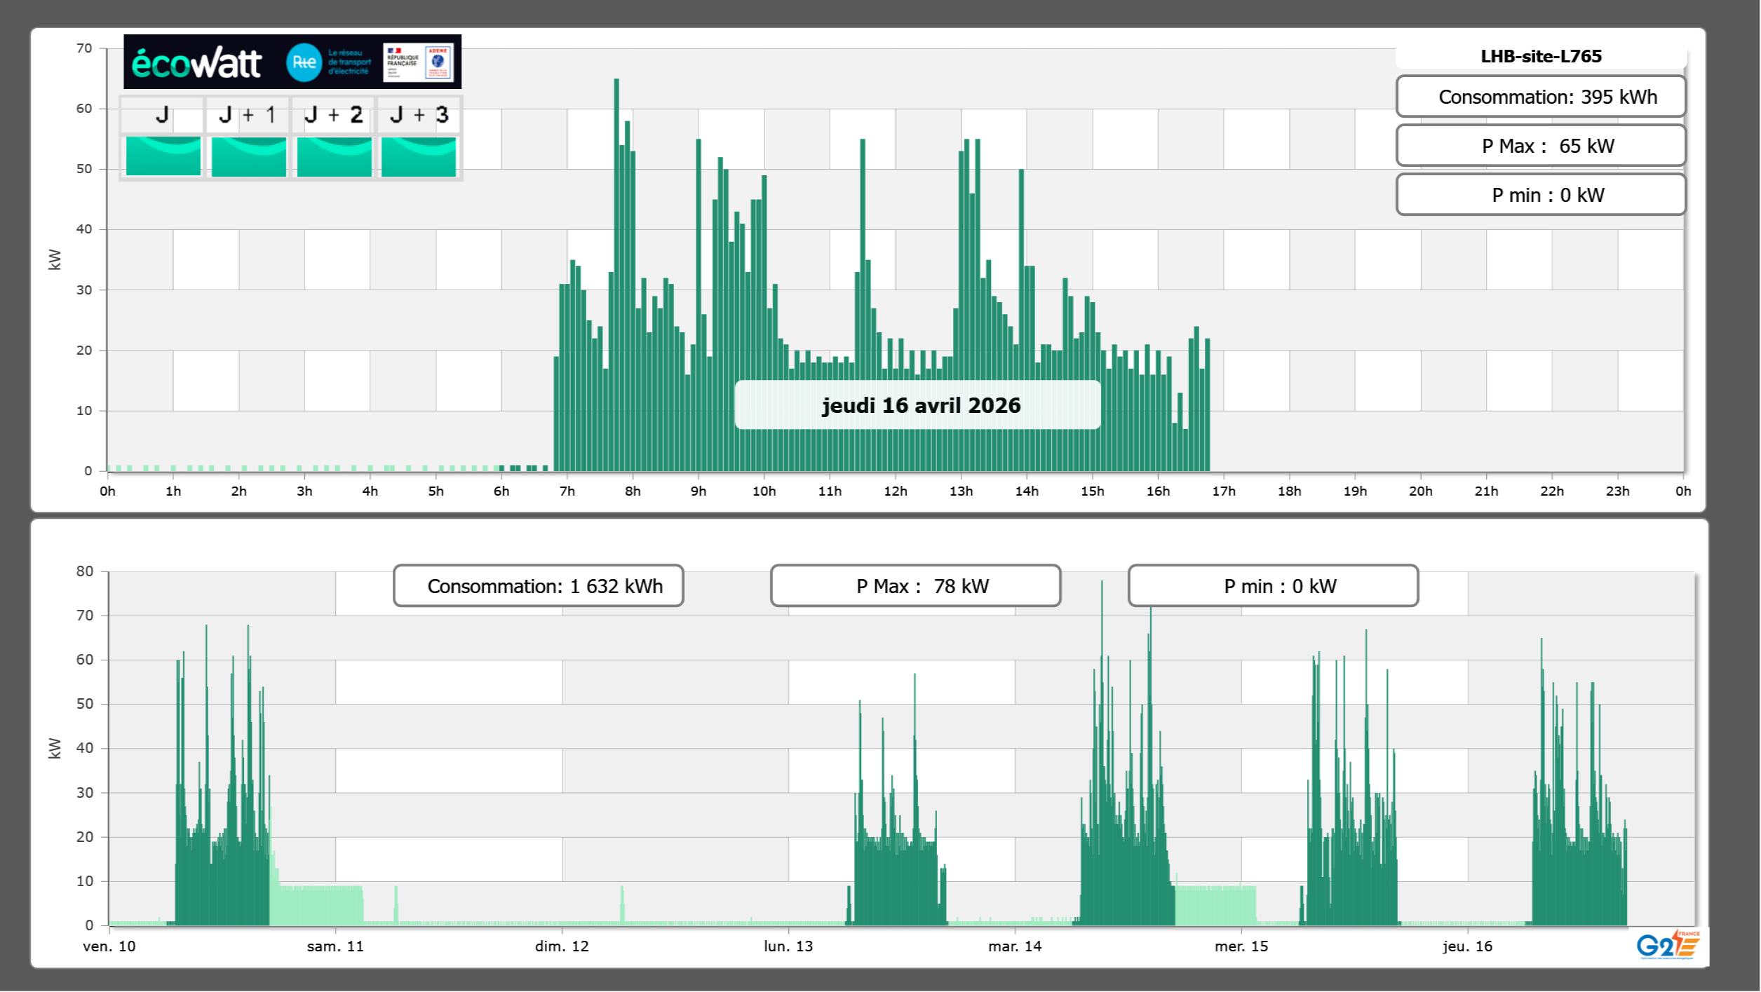
Task: Click the RTE round blue logo
Action: tap(304, 62)
